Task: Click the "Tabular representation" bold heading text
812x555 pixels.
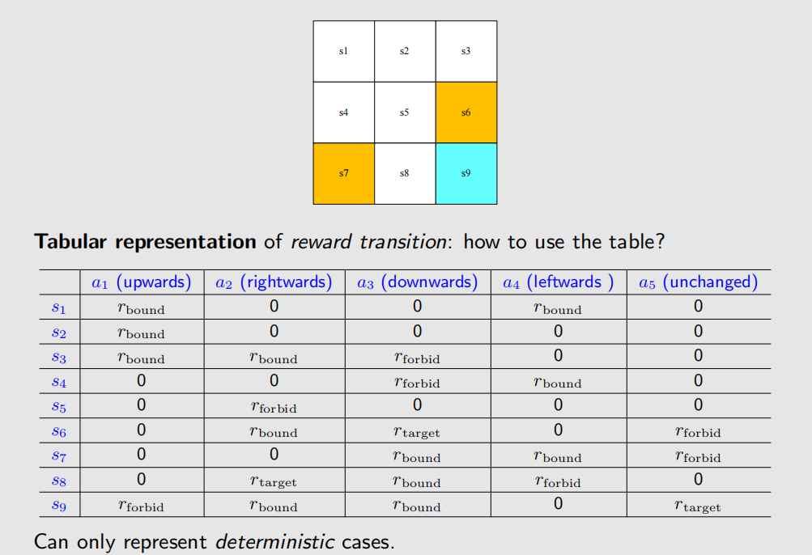Action: point(145,241)
